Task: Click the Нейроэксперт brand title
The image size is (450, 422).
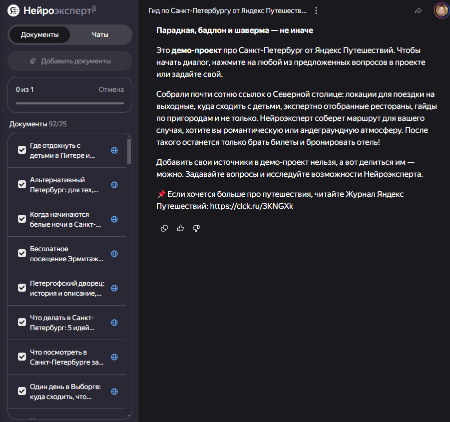Action: point(60,10)
